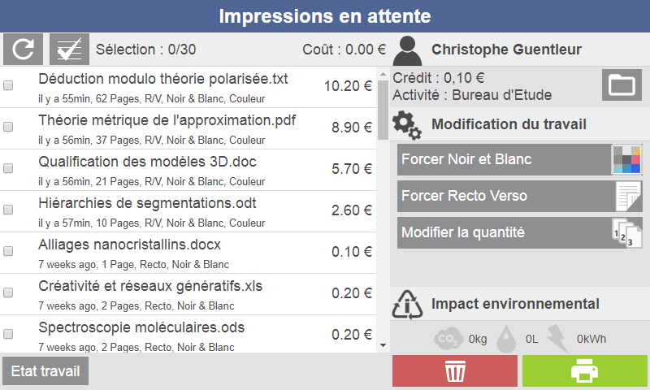Click the CO2 cloud icon
The image size is (650, 390).
(x=448, y=339)
